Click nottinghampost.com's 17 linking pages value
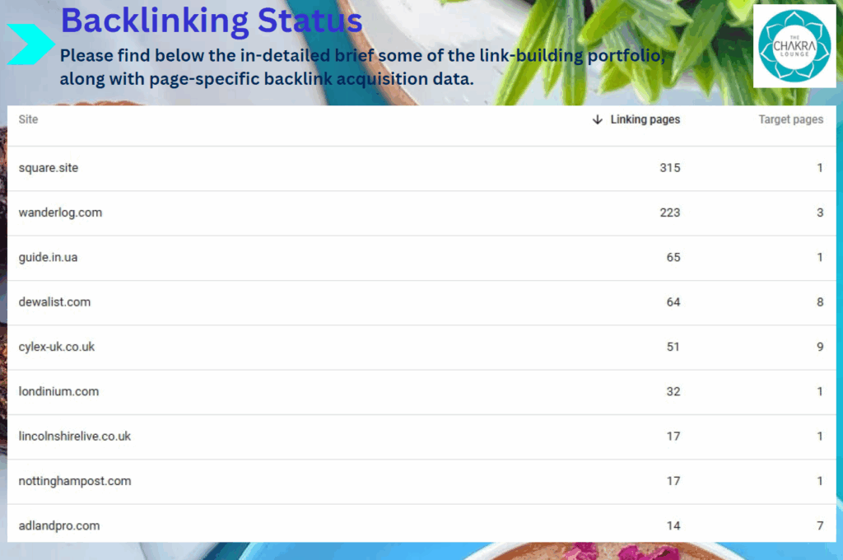The image size is (843, 560). pyautogui.click(x=673, y=481)
